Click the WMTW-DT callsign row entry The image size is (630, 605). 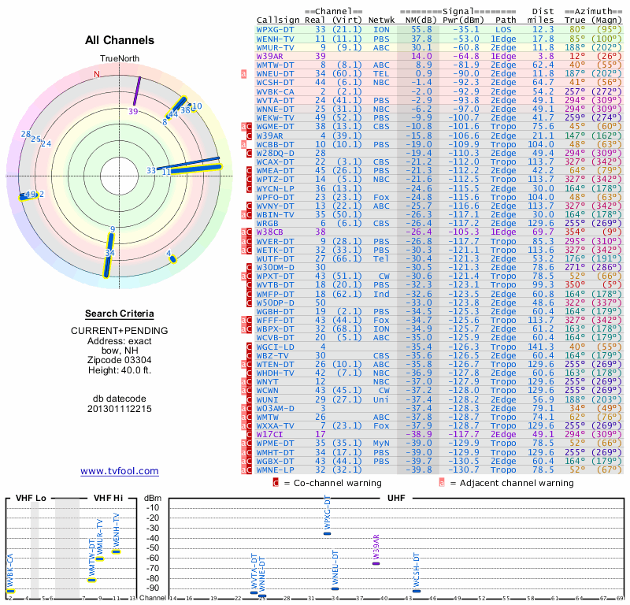[x=275, y=65]
